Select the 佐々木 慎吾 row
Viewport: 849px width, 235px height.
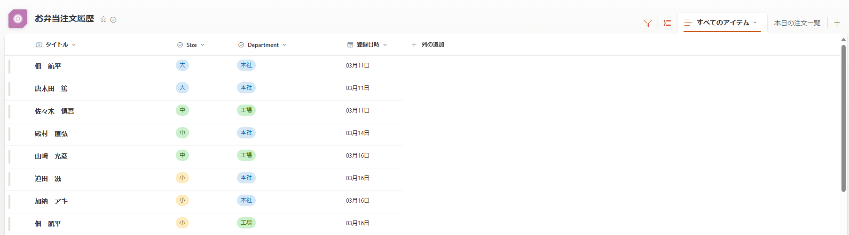(x=204, y=112)
